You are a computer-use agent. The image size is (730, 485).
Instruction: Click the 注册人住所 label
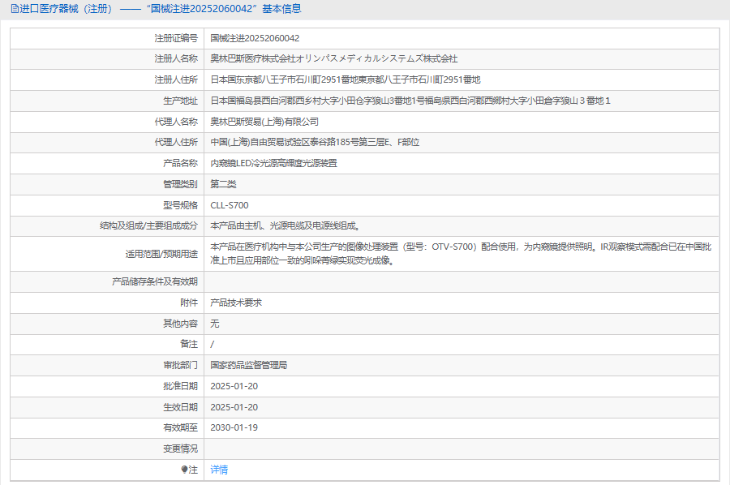176,79
